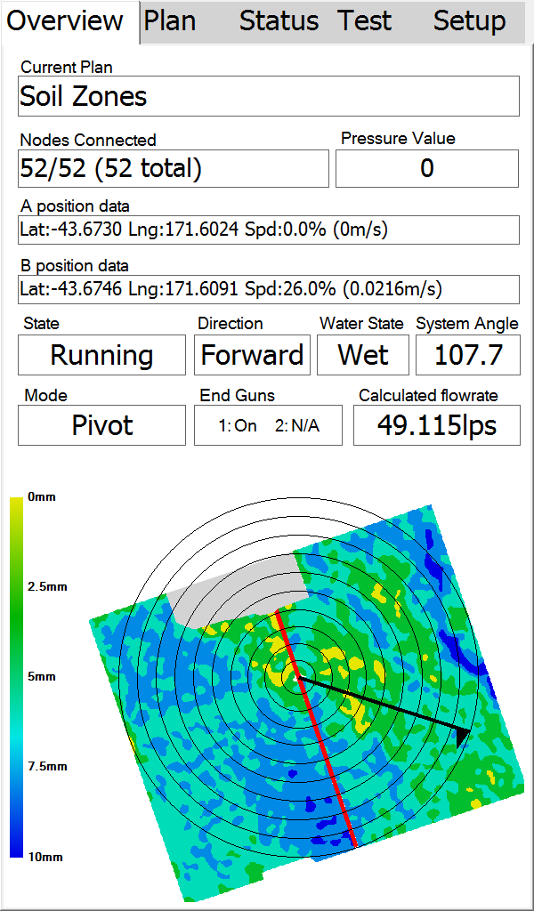Click the 'Current Plan' label
Image resolution: width=534 pixels, height=911 pixels.
coord(67,67)
